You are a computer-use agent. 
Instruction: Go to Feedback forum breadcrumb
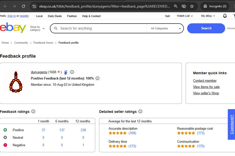43,43
